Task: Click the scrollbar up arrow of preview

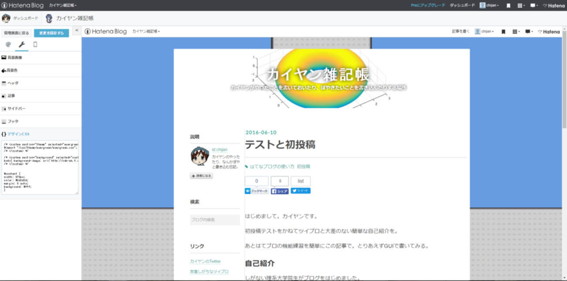Action: pyautogui.click(x=564, y=28)
